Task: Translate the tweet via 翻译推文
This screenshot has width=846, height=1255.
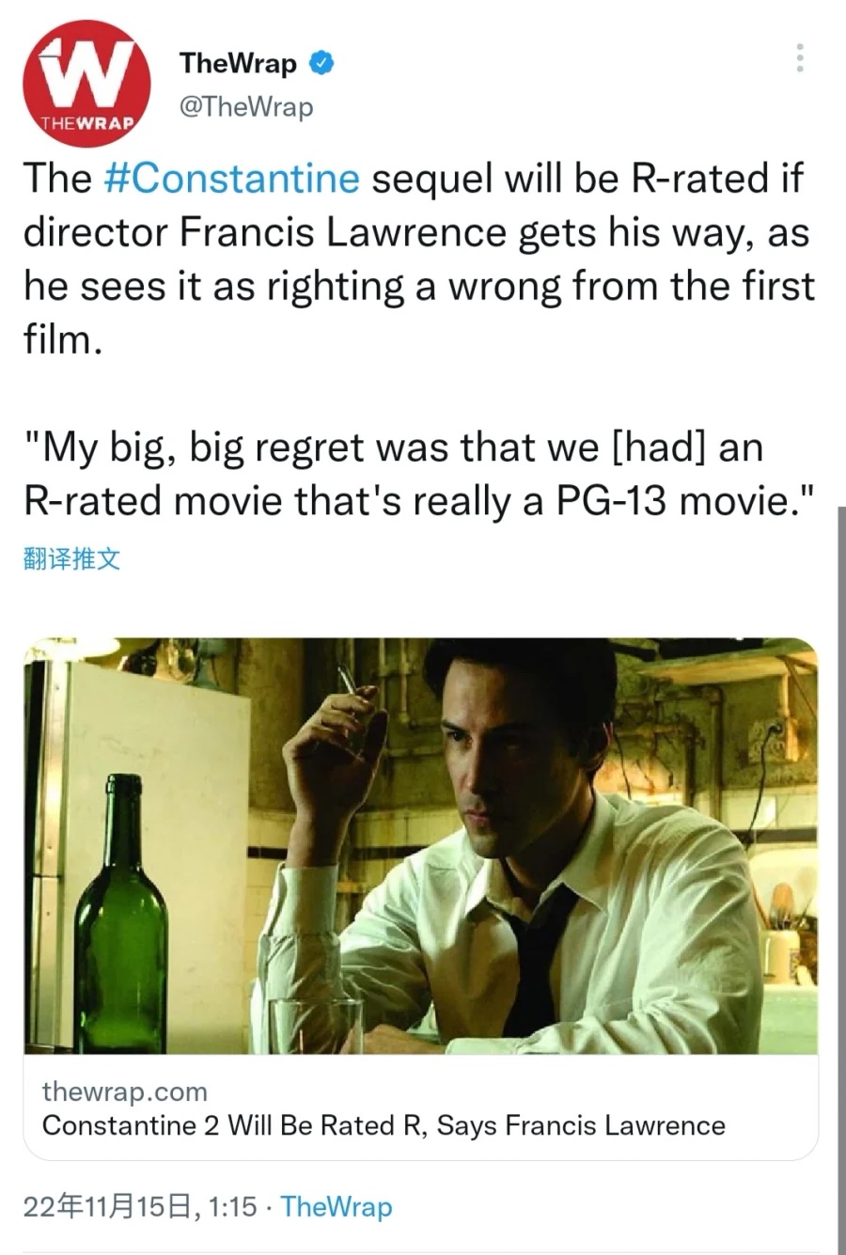Action: click(71, 559)
